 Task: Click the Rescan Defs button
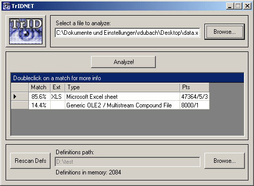click(x=30, y=161)
